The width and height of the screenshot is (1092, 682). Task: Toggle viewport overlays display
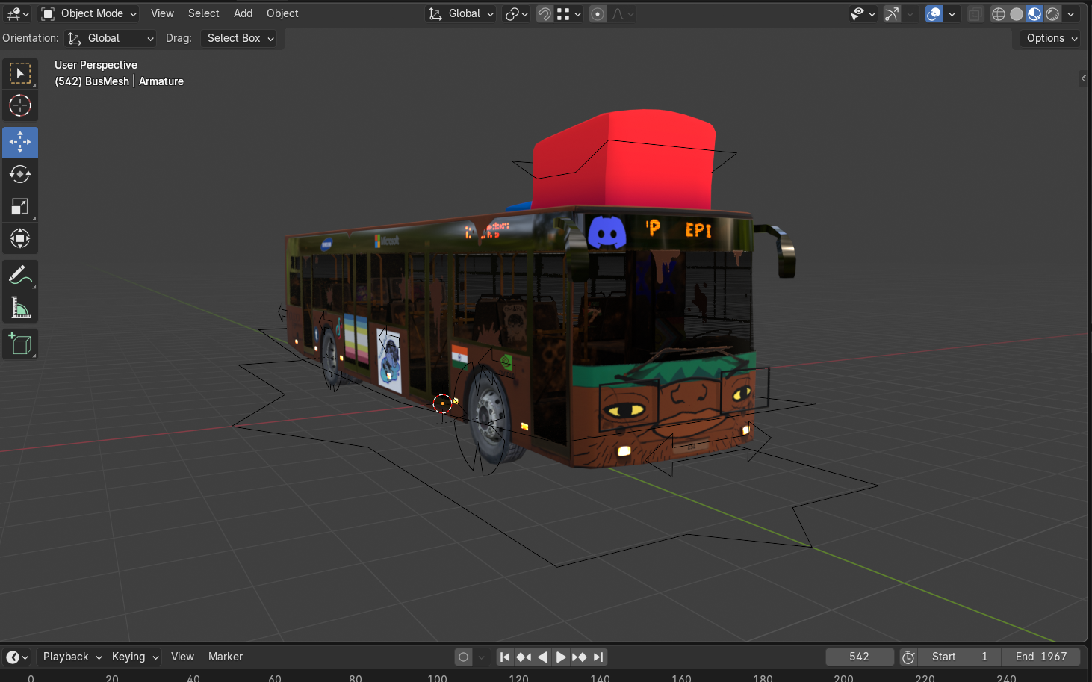[934, 14]
